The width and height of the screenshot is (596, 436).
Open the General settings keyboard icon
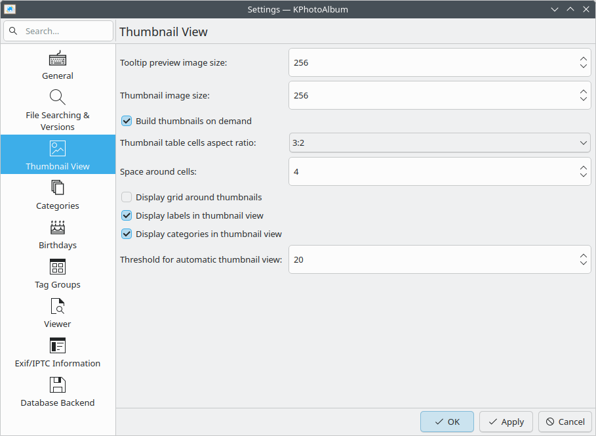[x=58, y=58]
